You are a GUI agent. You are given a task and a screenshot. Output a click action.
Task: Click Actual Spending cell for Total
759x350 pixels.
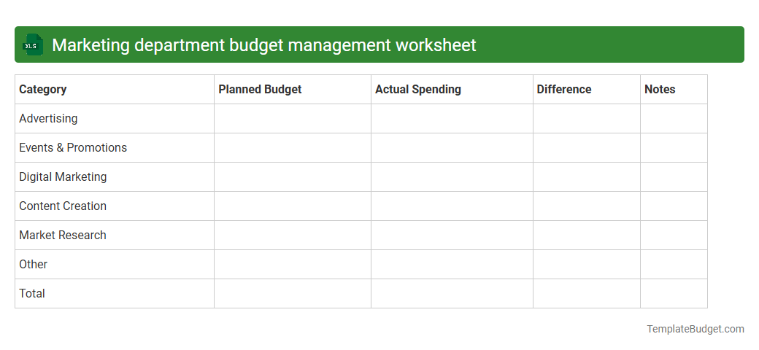452,293
